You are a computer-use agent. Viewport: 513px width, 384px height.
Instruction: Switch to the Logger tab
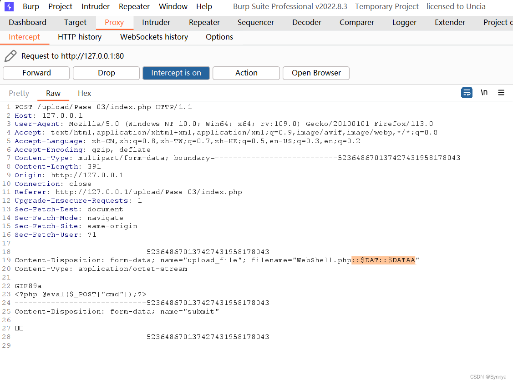[x=404, y=23]
